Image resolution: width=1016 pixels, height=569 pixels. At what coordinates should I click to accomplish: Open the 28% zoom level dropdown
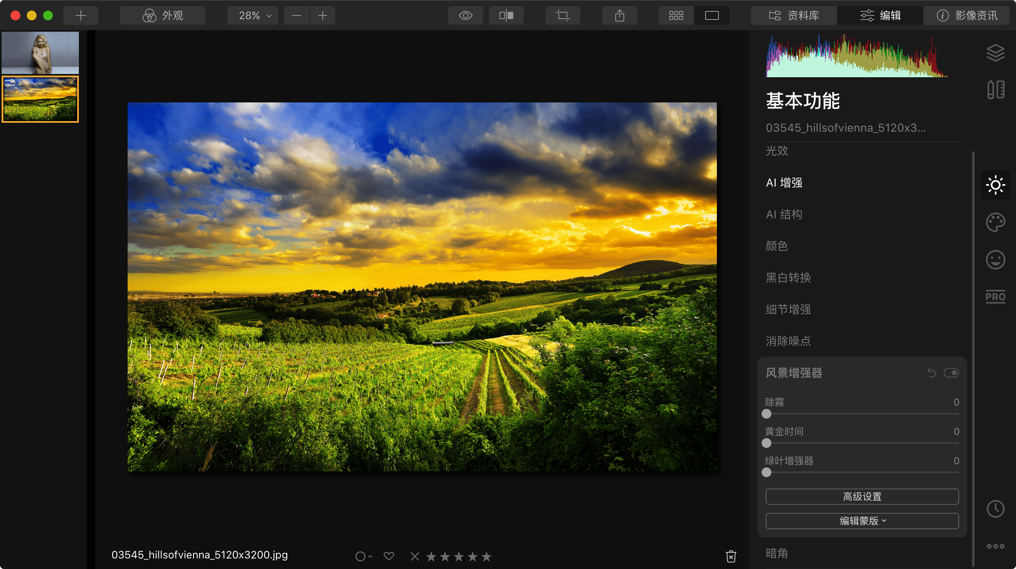coord(253,15)
